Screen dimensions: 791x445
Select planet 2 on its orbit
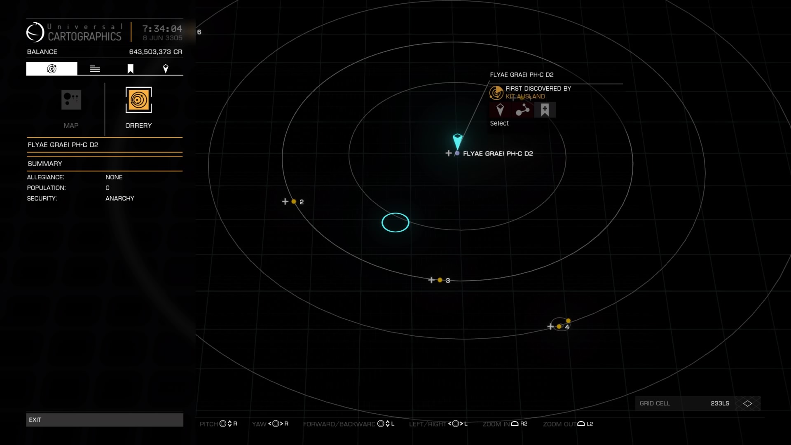point(294,201)
